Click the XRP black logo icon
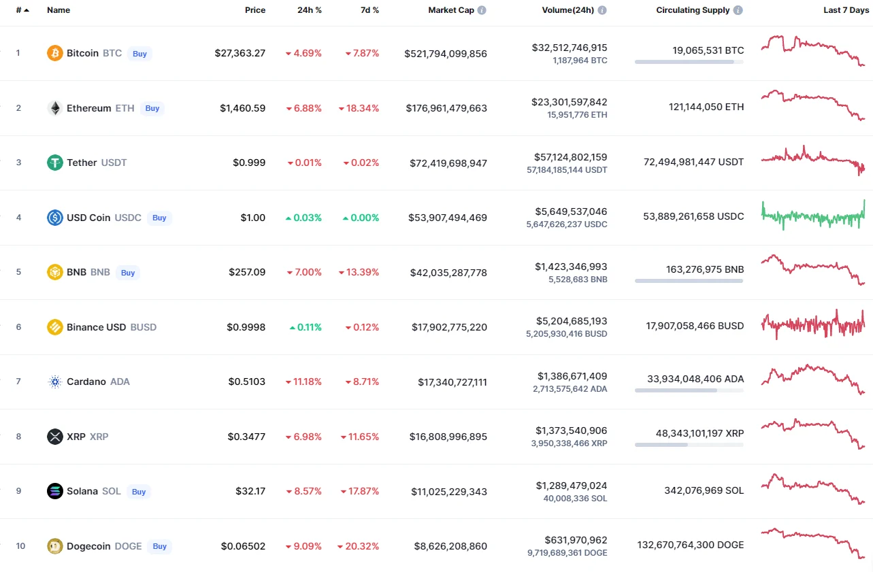Image resolution: width=873 pixels, height=572 pixels. [54, 437]
